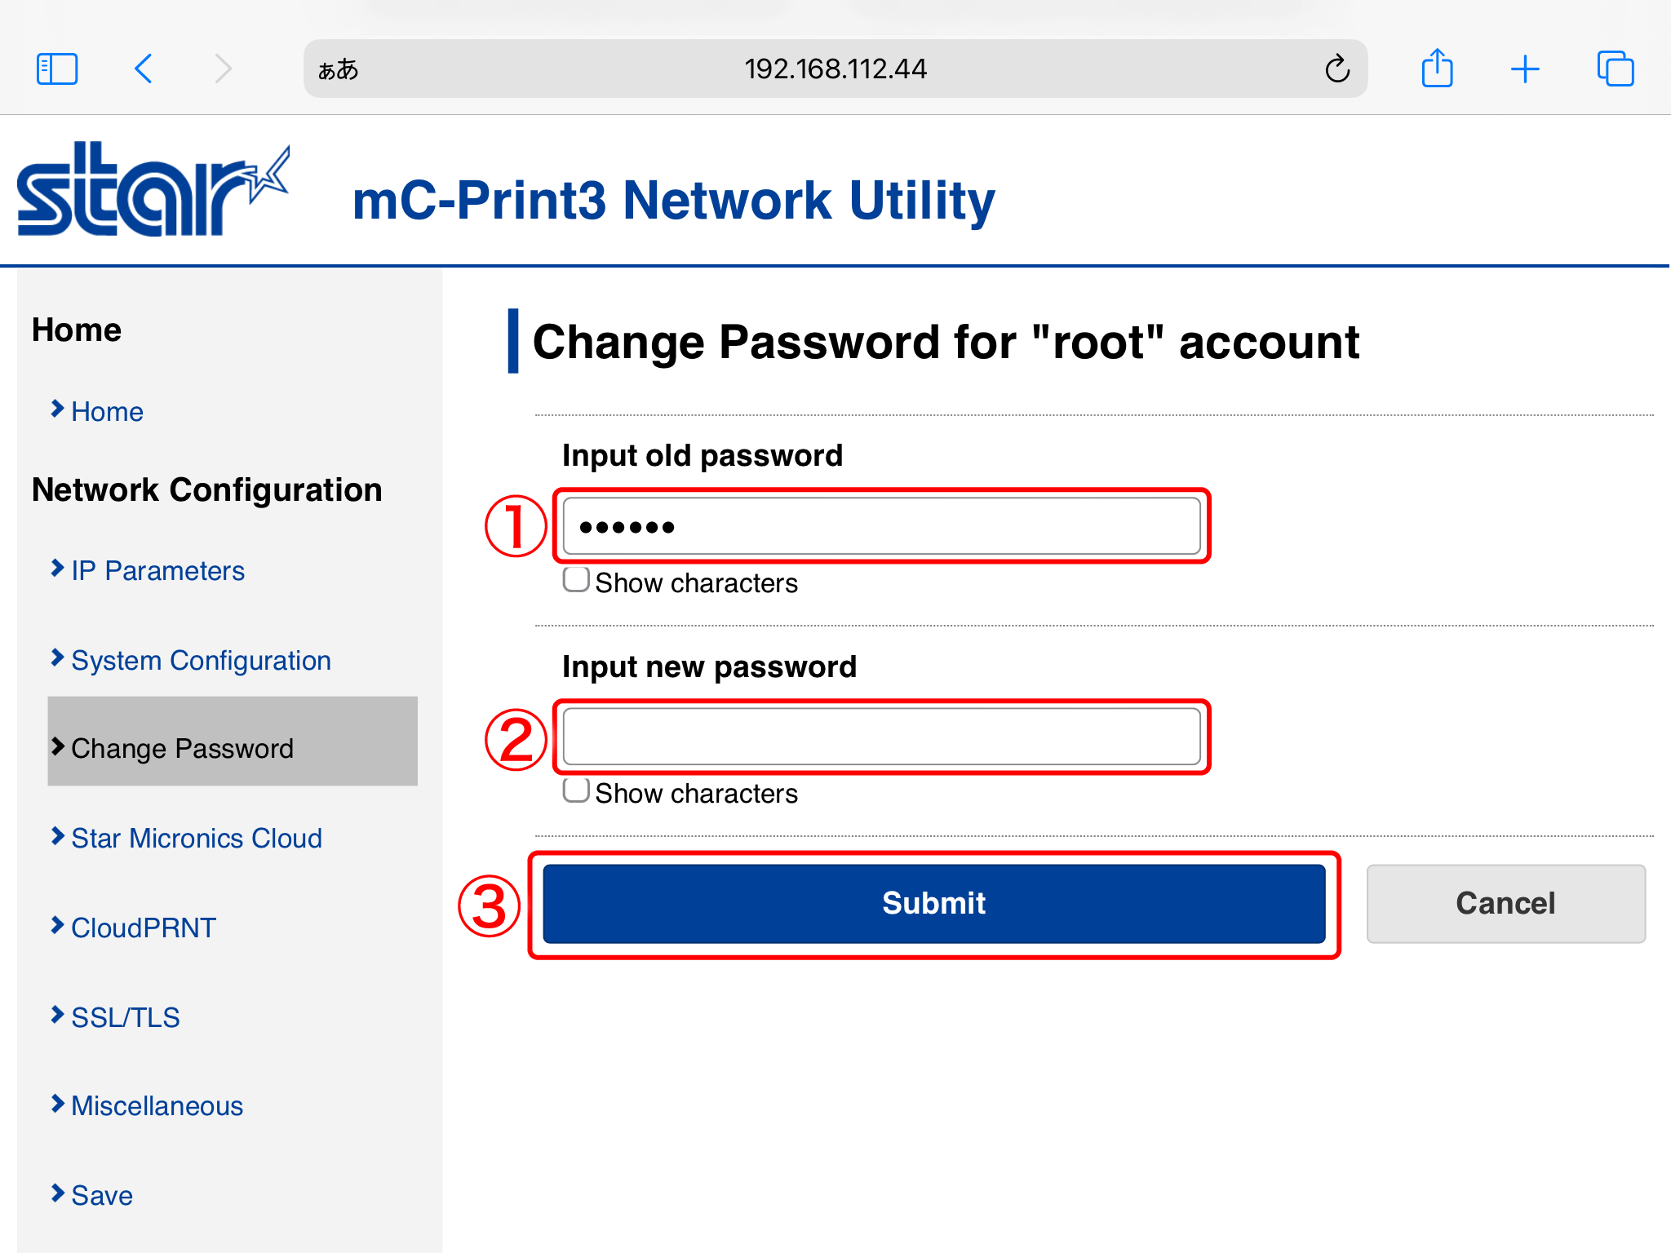
Task: Open the Share sheet icon
Action: 1437,69
